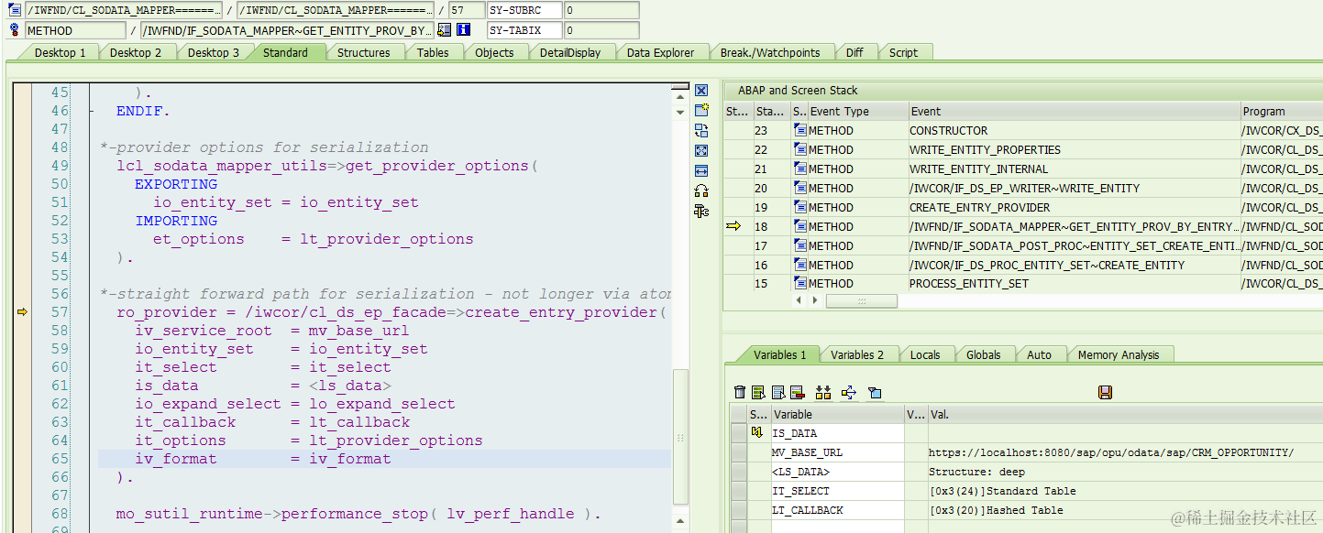
Task: Click the <LS_DATA> variable cell
Action: click(837, 472)
